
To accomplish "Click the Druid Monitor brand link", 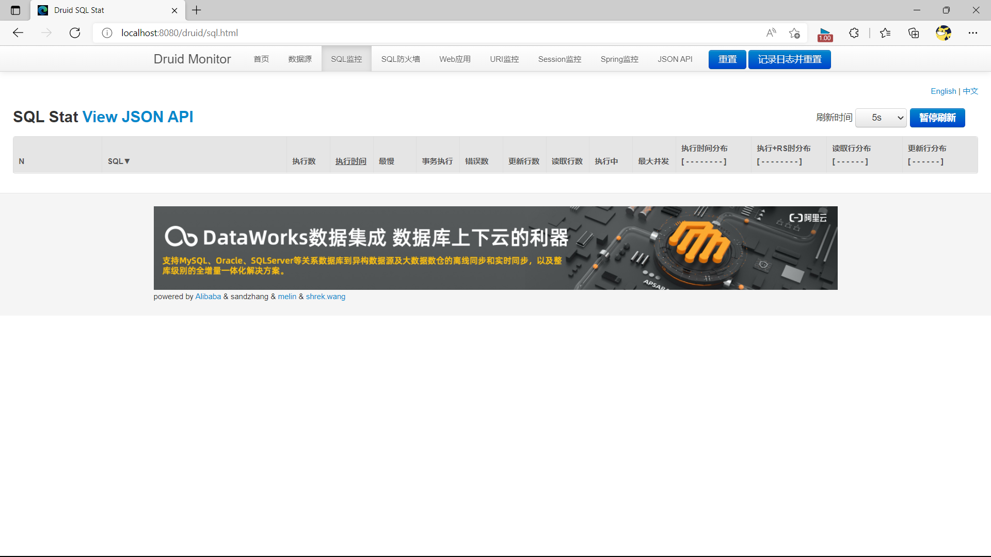I will point(192,59).
